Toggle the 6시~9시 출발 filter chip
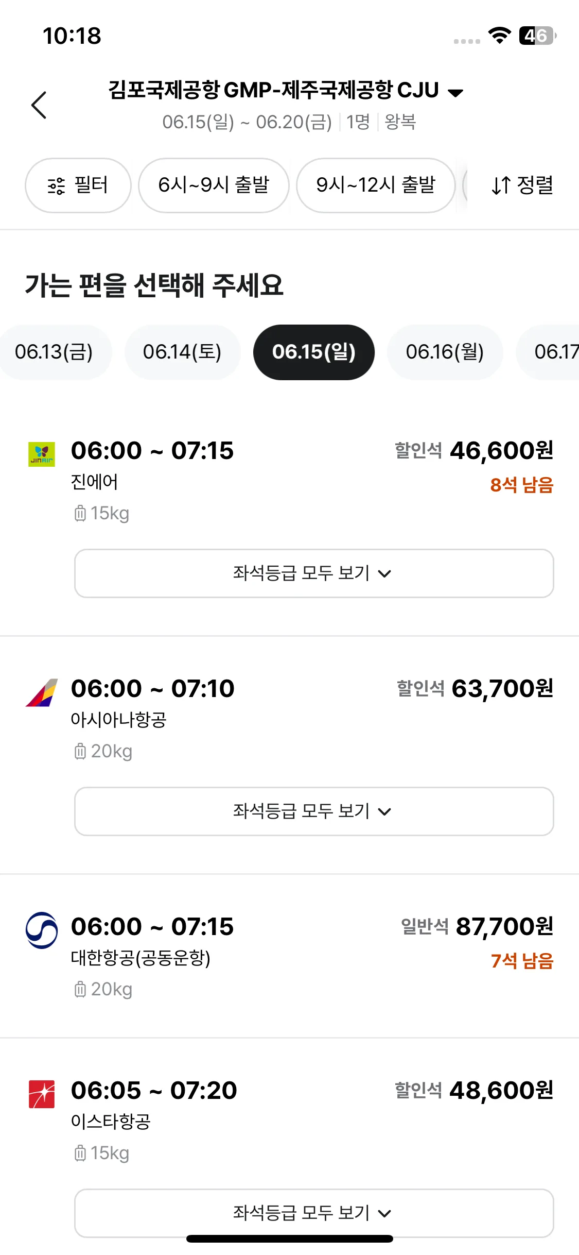 pyautogui.click(x=214, y=185)
